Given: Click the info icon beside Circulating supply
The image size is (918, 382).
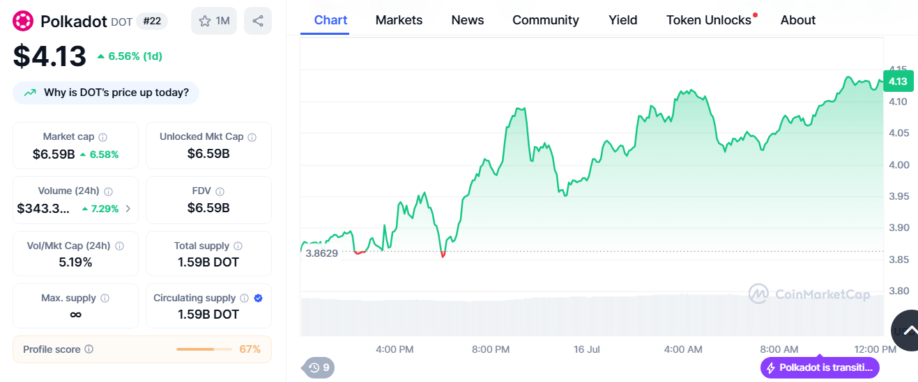Looking at the screenshot, I should (245, 299).
